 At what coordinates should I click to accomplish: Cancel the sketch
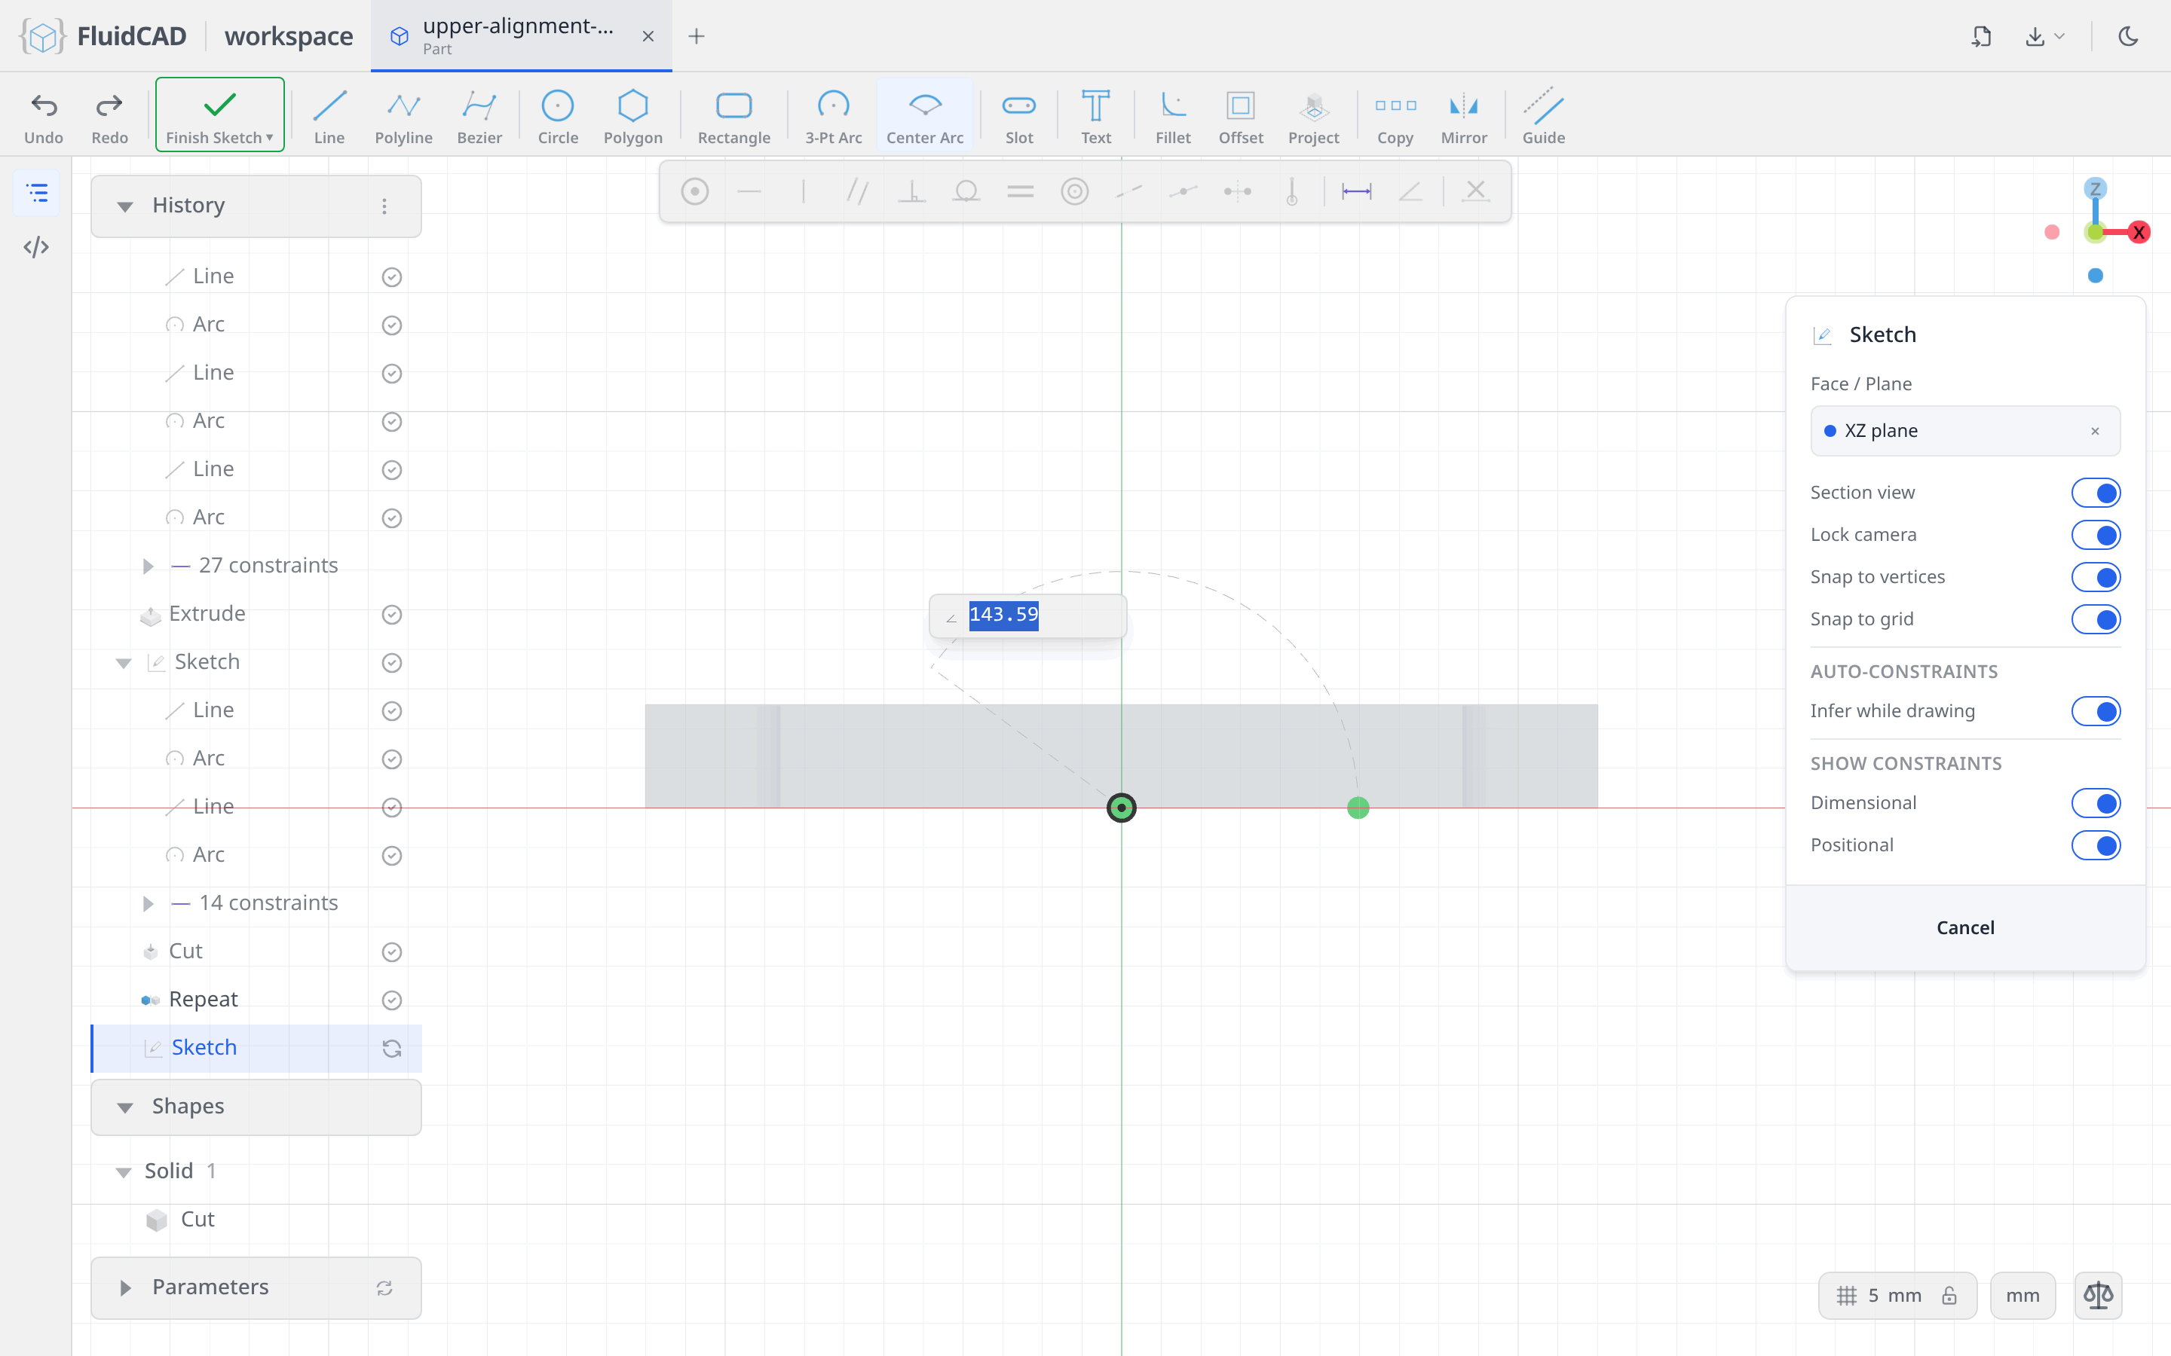1964,927
